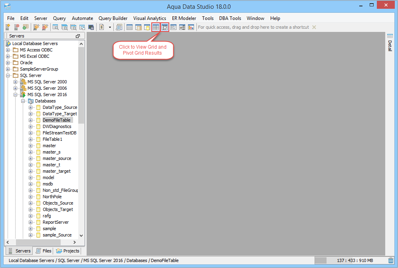Click the Register Server toolbar icon
The image size is (398, 268).
pos(8,27)
